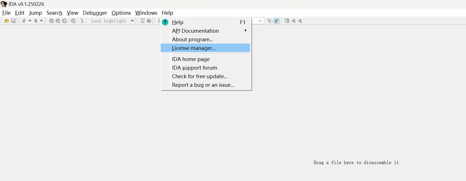Open the Edit menu
Image resolution: width=466 pixels, height=181 pixels.
coord(20,13)
